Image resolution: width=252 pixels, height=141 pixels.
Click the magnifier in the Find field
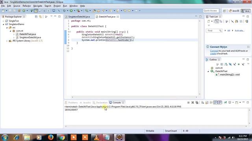220,31
